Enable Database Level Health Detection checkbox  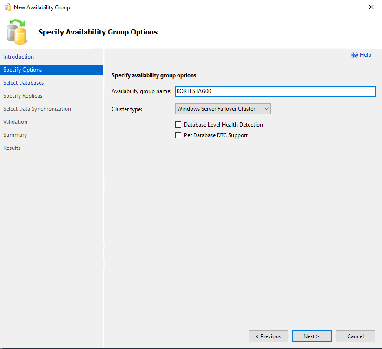[x=178, y=125]
